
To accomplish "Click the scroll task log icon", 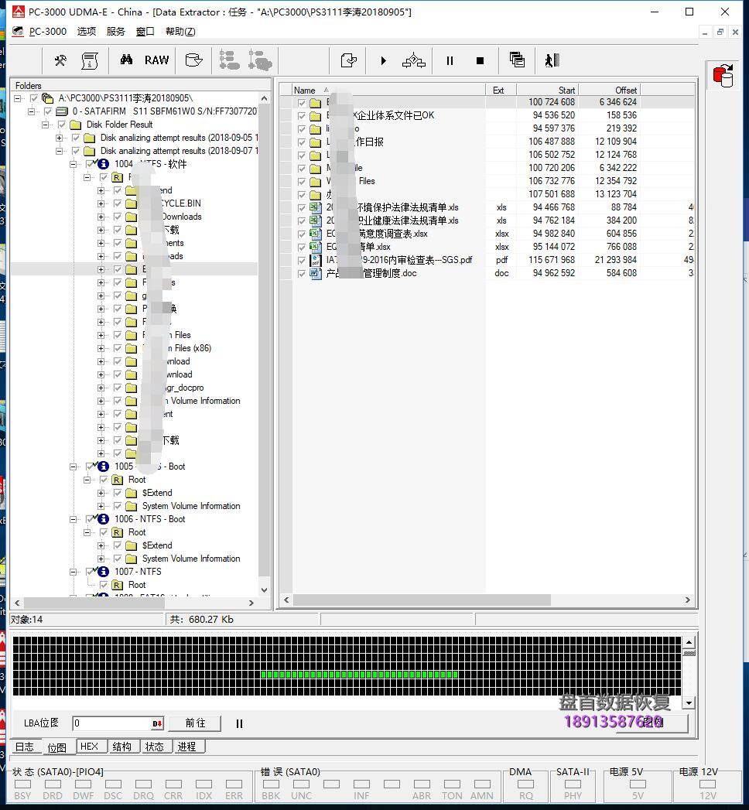I will [x=90, y=60].
